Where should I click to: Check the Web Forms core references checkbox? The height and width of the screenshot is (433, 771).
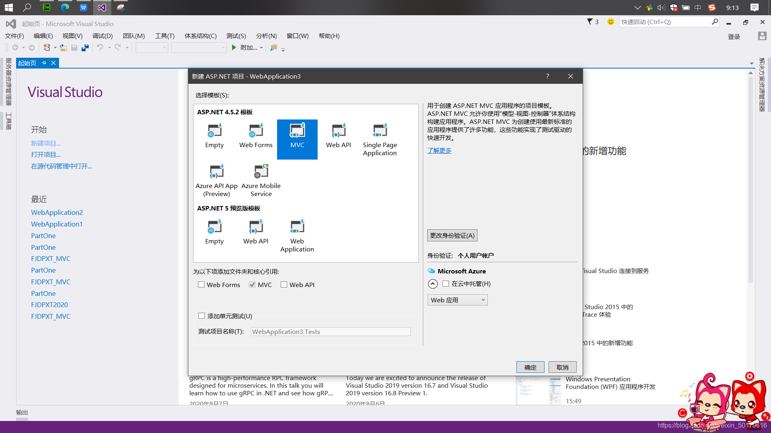click(201, 285)
